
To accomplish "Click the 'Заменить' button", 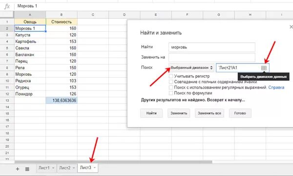I will [179, 113].
